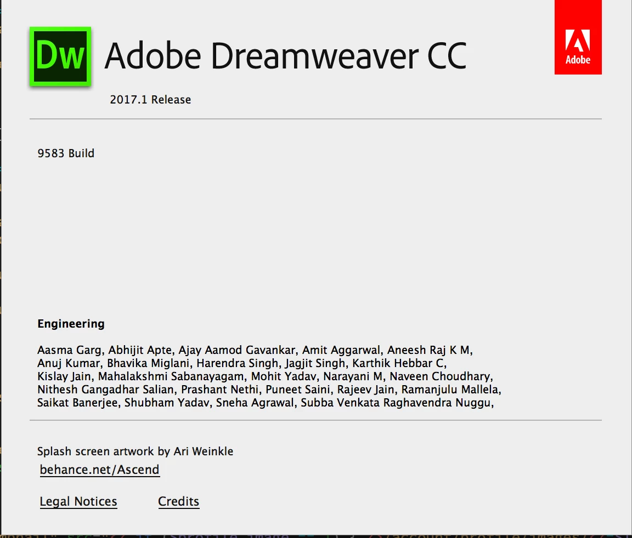
Task: Click the Engineering heading
Action: 71,324
